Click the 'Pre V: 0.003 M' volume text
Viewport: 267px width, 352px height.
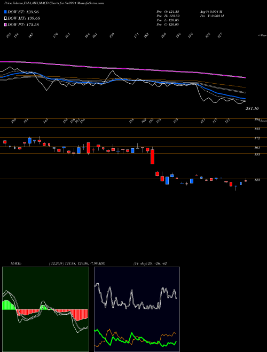coord(211,16)
